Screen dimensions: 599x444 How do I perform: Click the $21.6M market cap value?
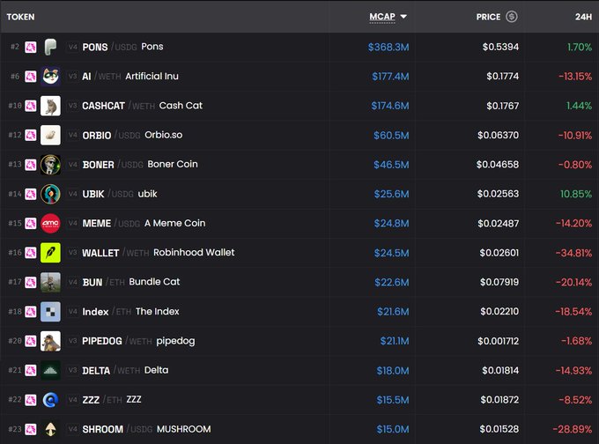pos(393,312)
